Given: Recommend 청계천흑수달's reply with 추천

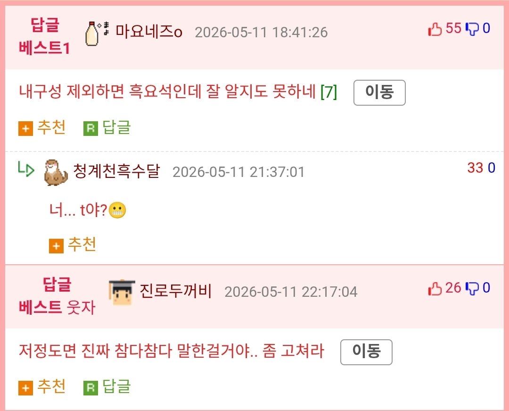Looking at the screenshot, I should (73, 245).
